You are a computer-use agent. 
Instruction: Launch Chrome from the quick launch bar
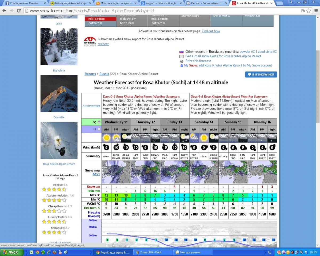[37, 252]
